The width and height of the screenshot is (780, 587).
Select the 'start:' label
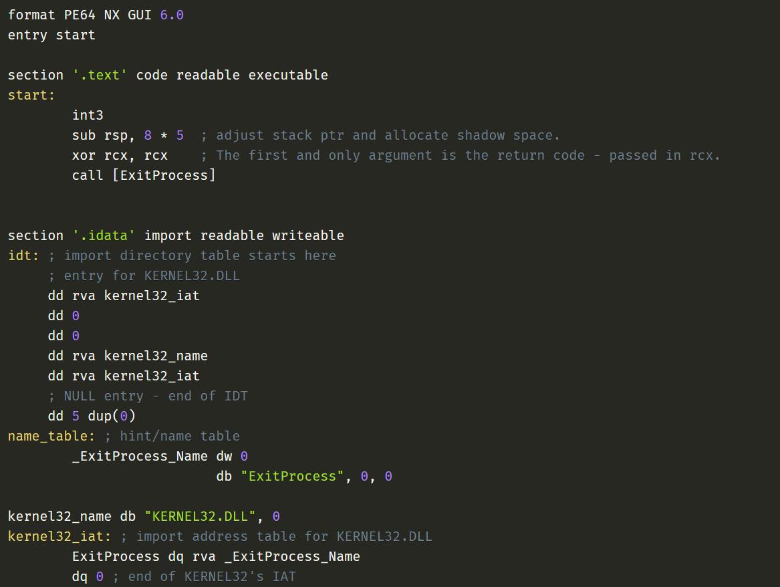[x=31, y=95]
